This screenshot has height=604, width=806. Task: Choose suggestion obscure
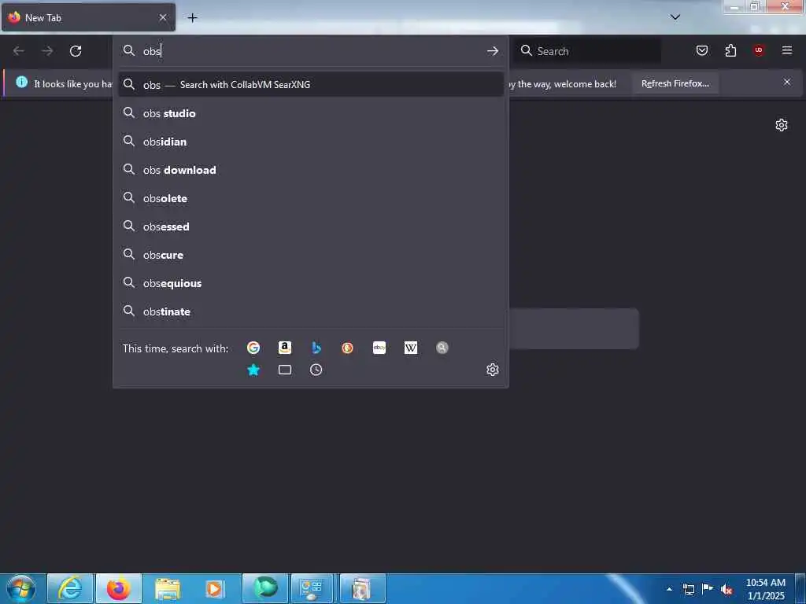point(310,256)
